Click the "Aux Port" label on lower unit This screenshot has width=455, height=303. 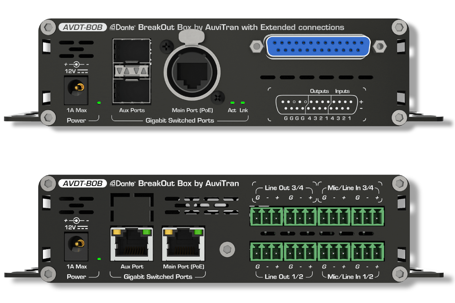132,267
